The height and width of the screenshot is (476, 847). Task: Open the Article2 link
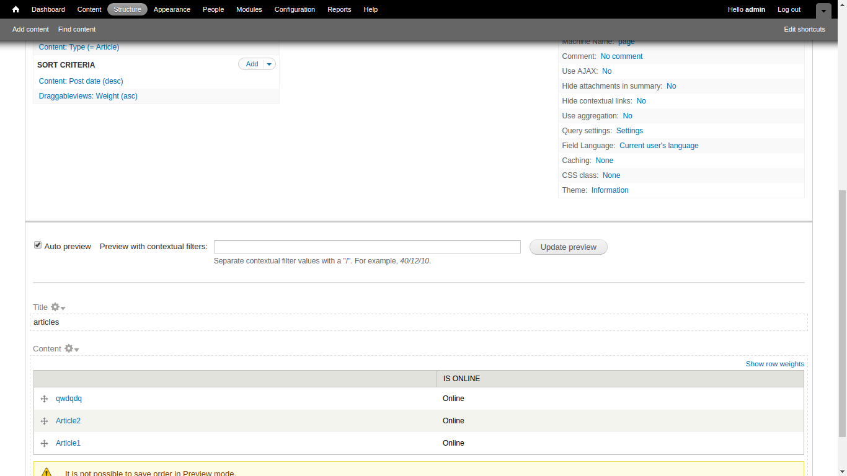click(68, 421)
